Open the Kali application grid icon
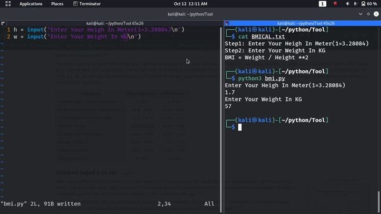381x214 pixels. (8, 4)
